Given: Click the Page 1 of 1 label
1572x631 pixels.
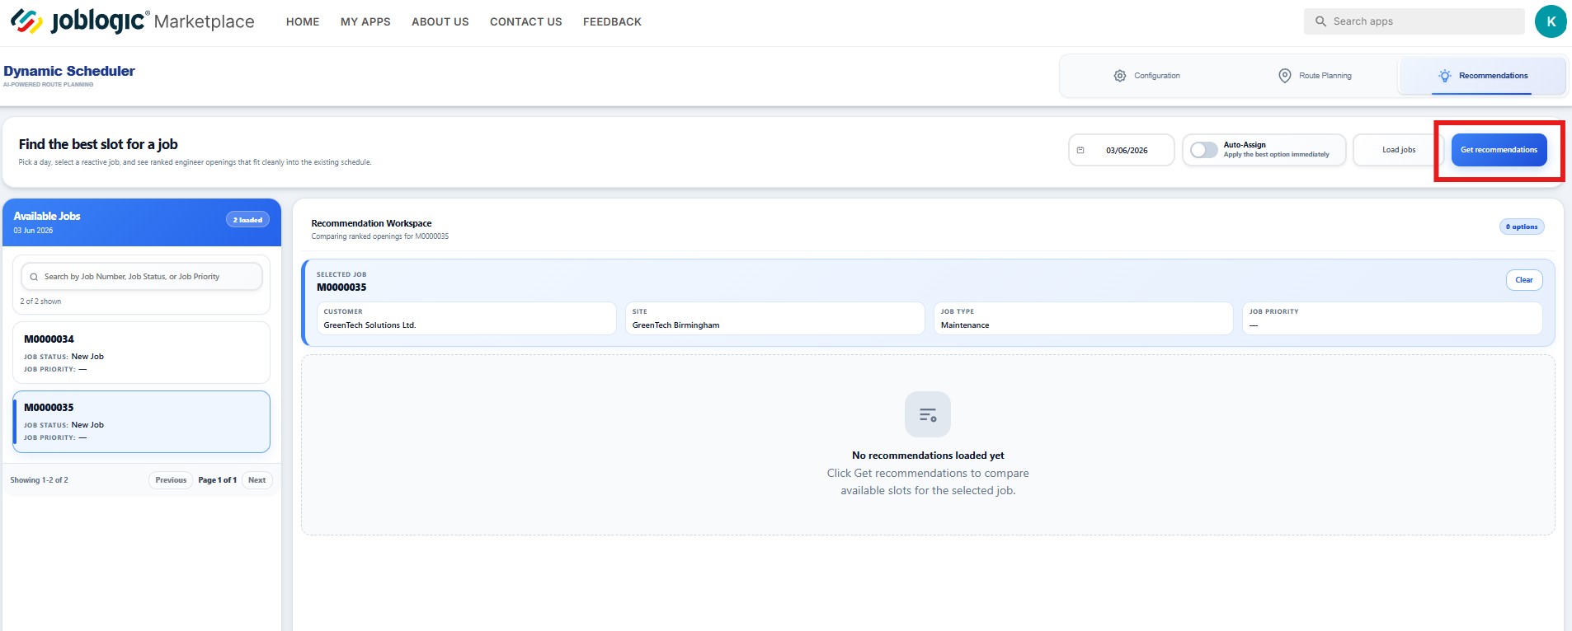Looking at the screenshot, I should [x=218, y=480].
